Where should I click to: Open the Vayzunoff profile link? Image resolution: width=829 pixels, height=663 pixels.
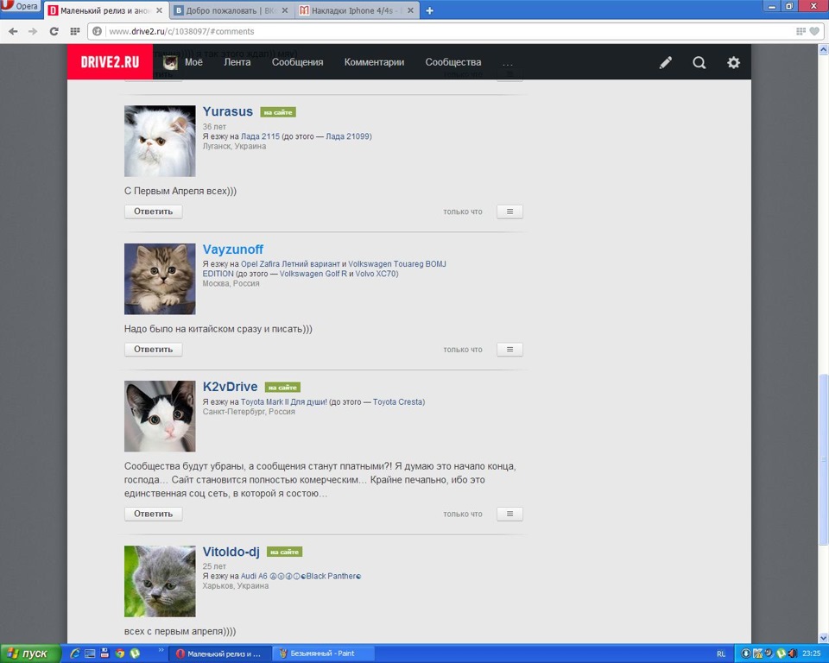[232, 249]
